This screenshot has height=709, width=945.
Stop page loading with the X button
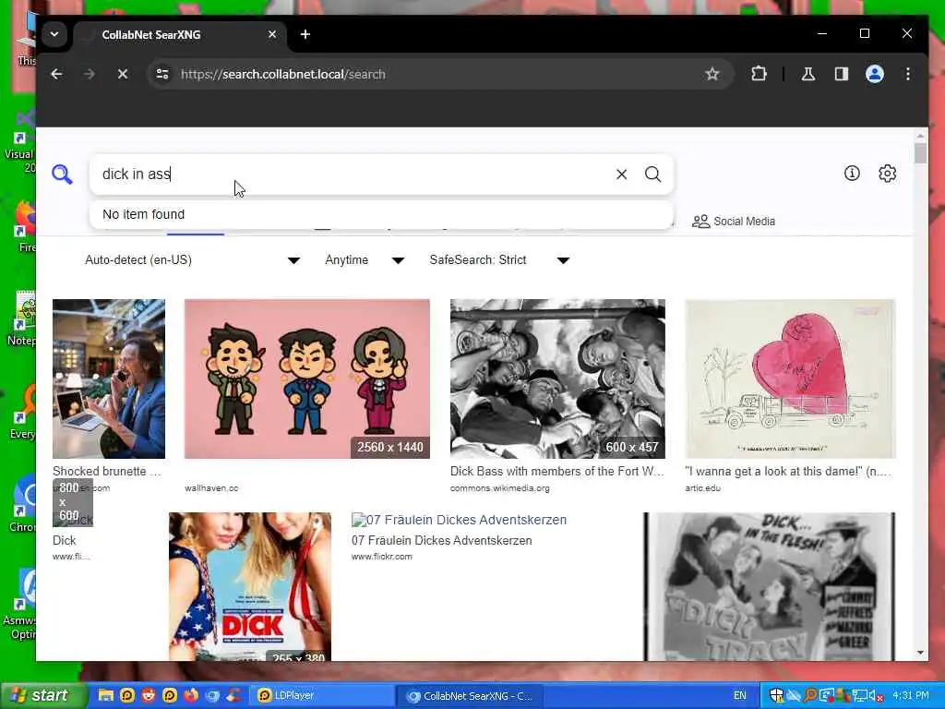pyautogui.click(x=123, y=74)
